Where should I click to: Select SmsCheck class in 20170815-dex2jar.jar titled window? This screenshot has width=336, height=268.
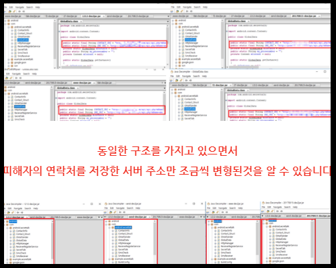pyautogui.click(x=280, y=252)
